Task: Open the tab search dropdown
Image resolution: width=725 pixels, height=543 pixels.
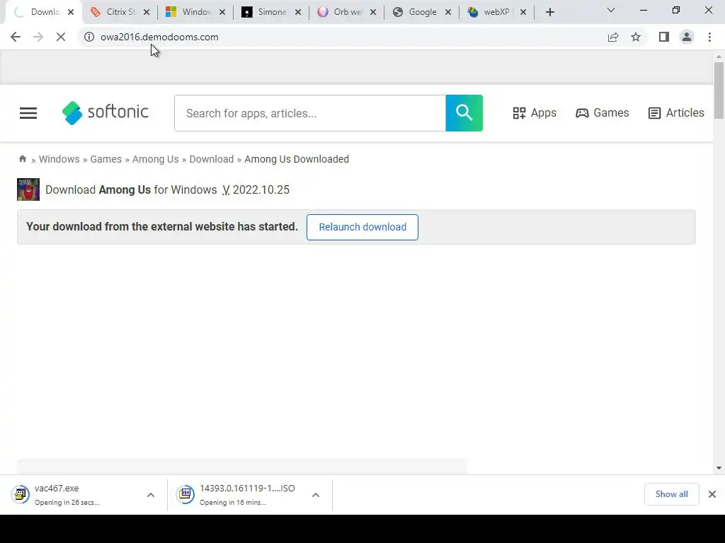Action: point(611,10)
